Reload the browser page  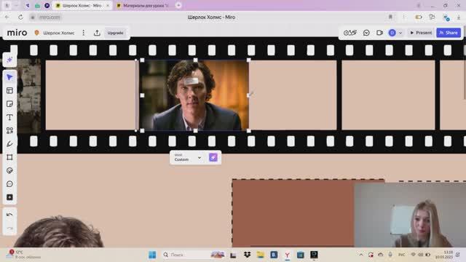tap(20, 17)
